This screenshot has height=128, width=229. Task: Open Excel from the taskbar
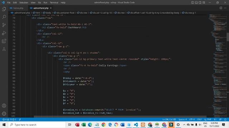pos(84,125)
